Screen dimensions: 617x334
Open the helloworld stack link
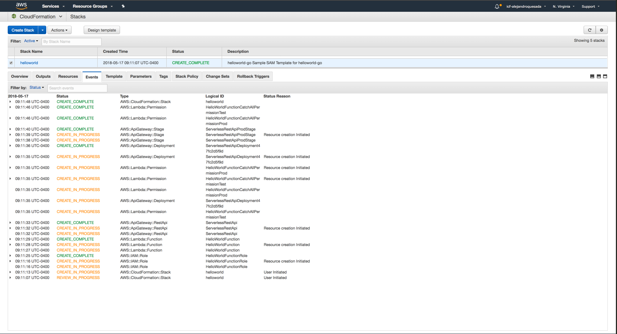pos(29,63)
